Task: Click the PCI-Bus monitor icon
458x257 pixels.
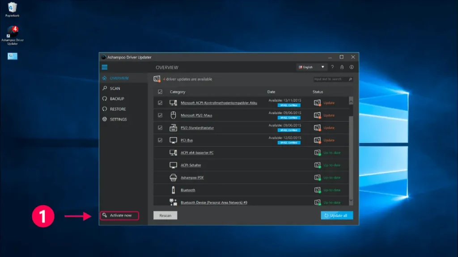Action: click(173, 140)
